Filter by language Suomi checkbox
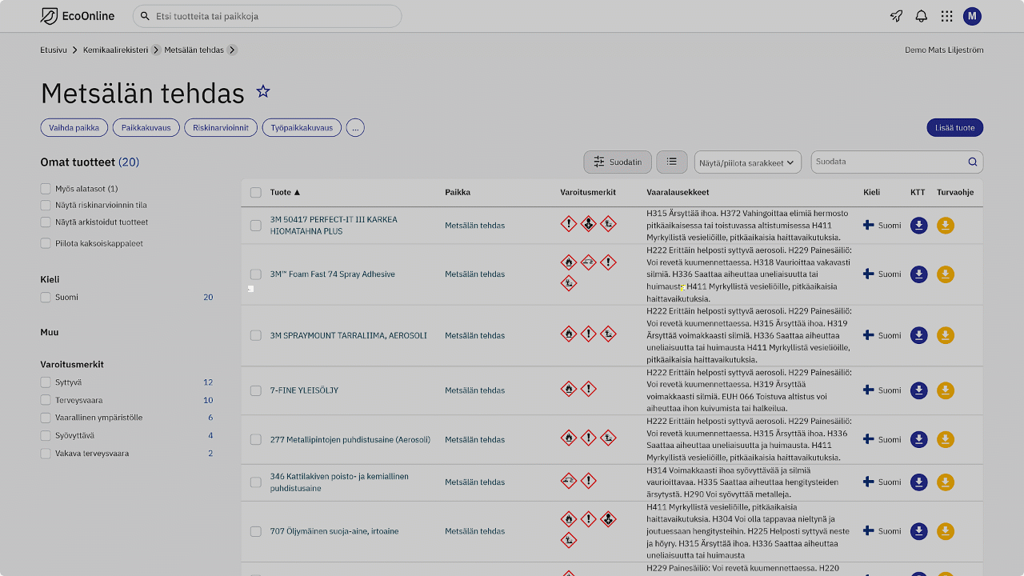The width and height of the screenshot is (1024, 576). click(46, 297)
